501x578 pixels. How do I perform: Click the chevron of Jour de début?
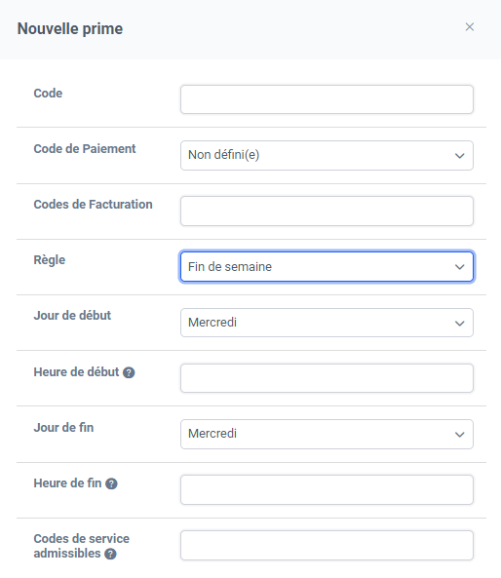[x=459, y=324]
